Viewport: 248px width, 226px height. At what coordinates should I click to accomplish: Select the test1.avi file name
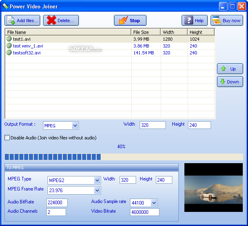(22, 39)
